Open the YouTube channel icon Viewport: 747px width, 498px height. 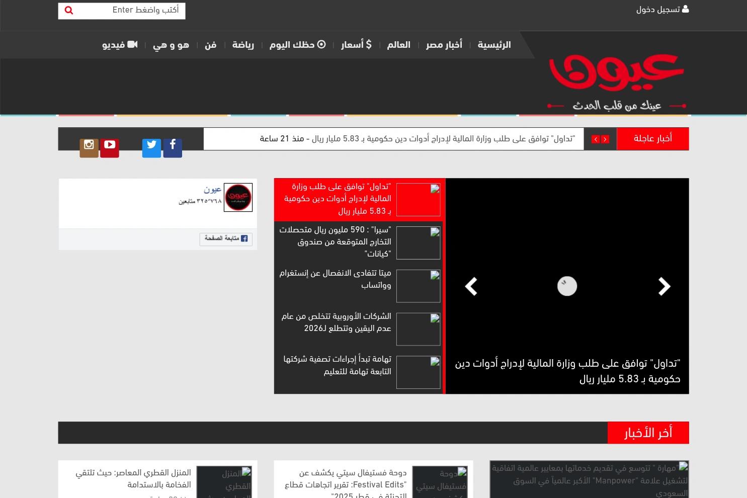pos(110,145)
